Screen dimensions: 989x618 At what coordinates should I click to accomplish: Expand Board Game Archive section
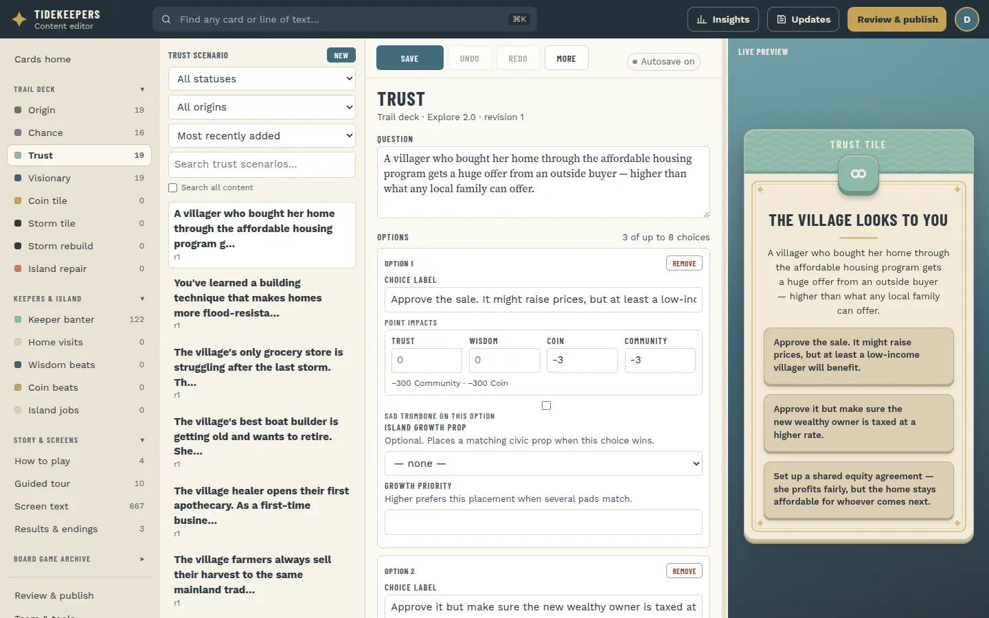click(79, 559)
